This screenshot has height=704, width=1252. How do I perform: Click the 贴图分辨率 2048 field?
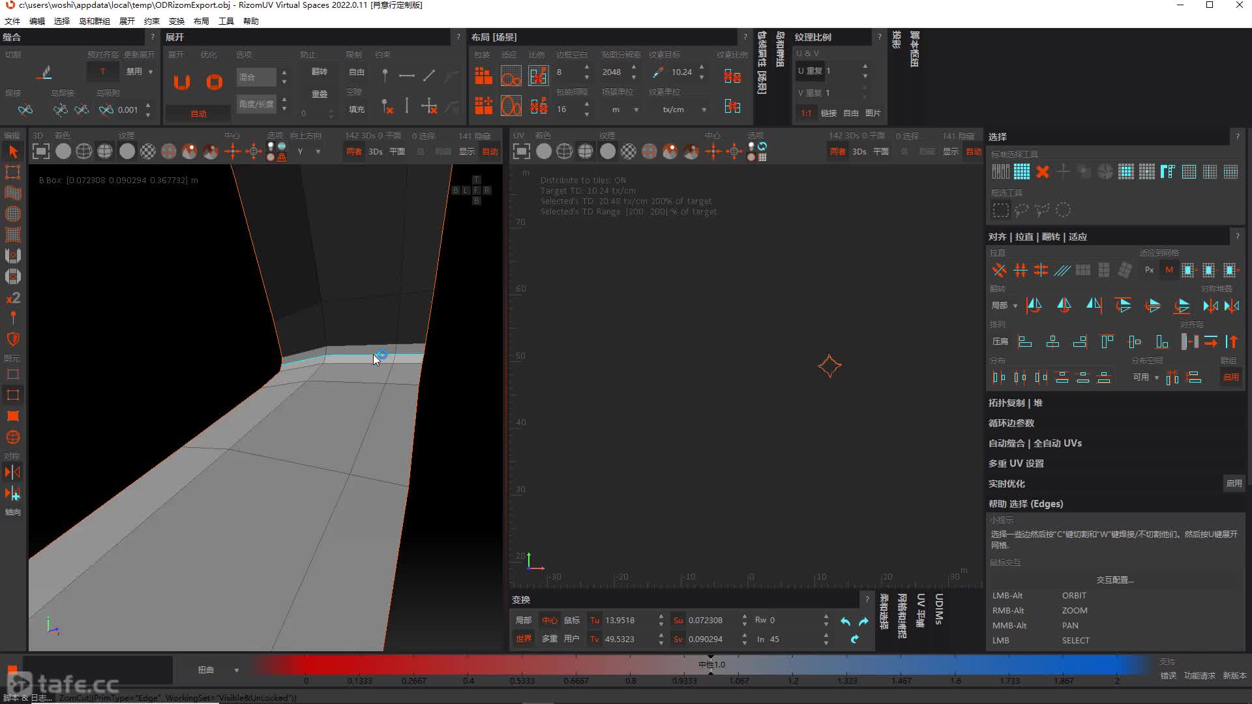(x=612, y=72)
